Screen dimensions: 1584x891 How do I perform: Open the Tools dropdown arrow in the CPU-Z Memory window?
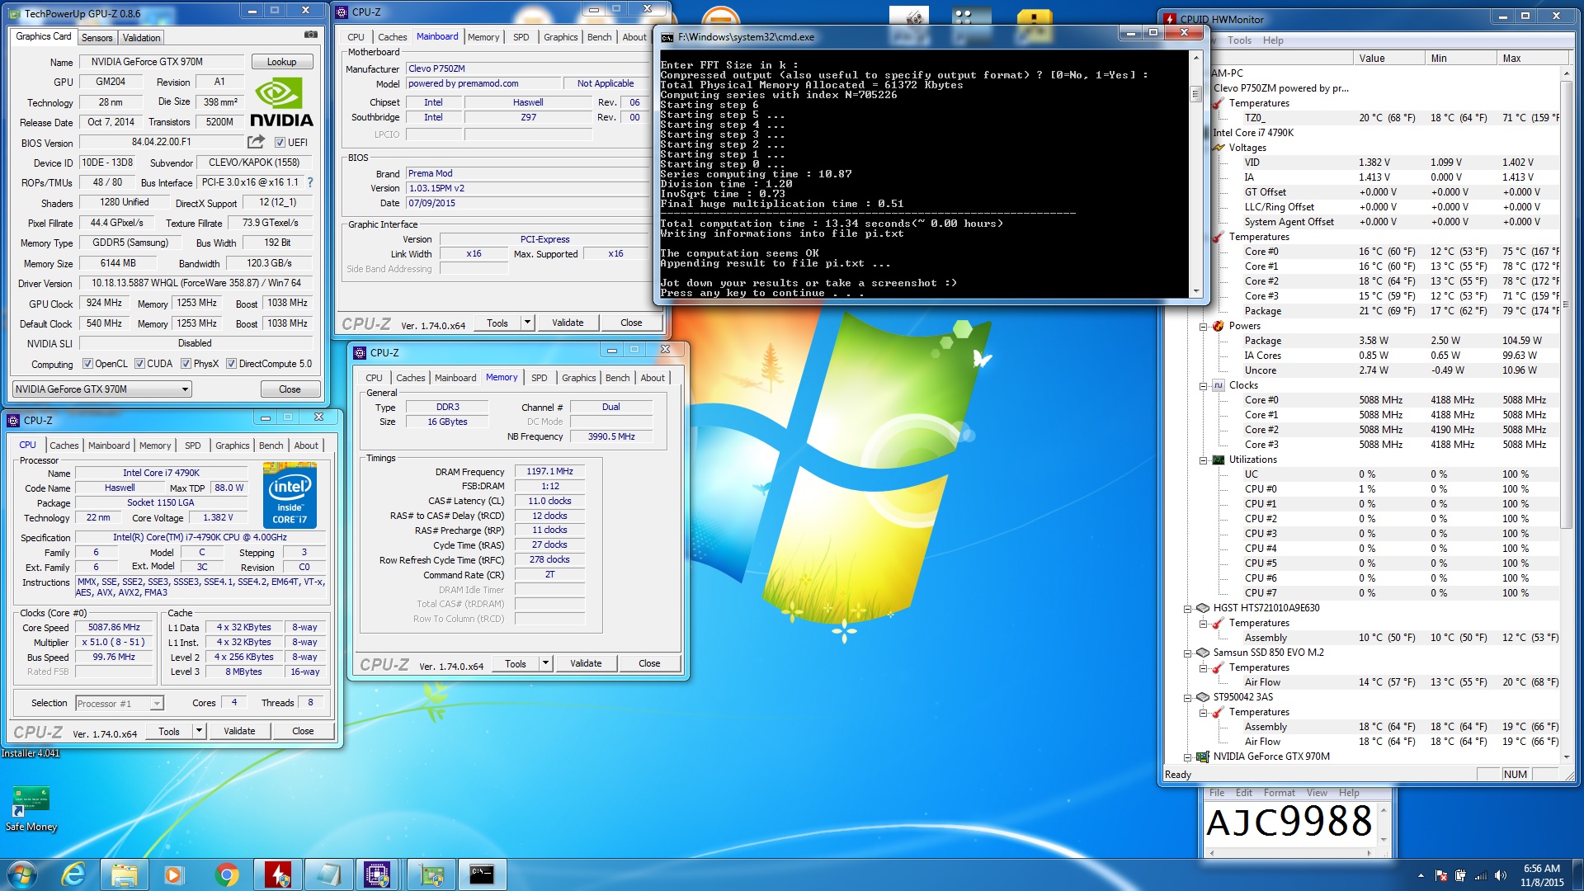(x=545, y=663)
